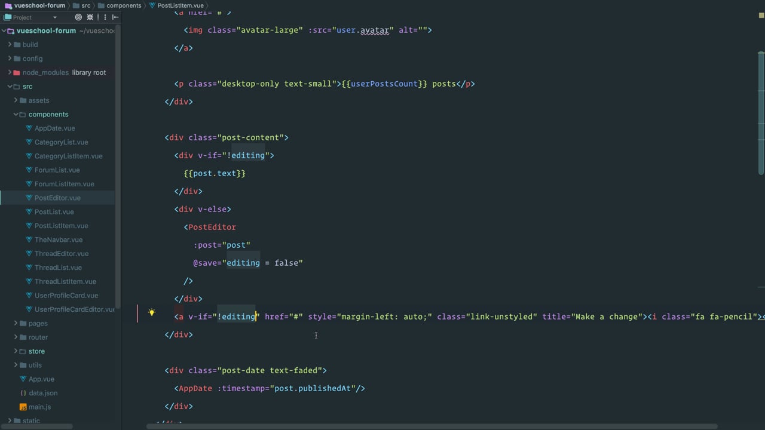
Task: Expand the router folder
Action: [16, 337]
